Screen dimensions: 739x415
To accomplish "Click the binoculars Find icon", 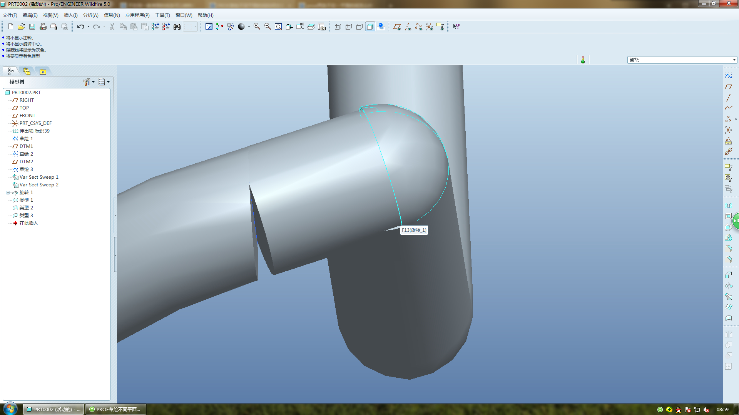I will (177, 27).
